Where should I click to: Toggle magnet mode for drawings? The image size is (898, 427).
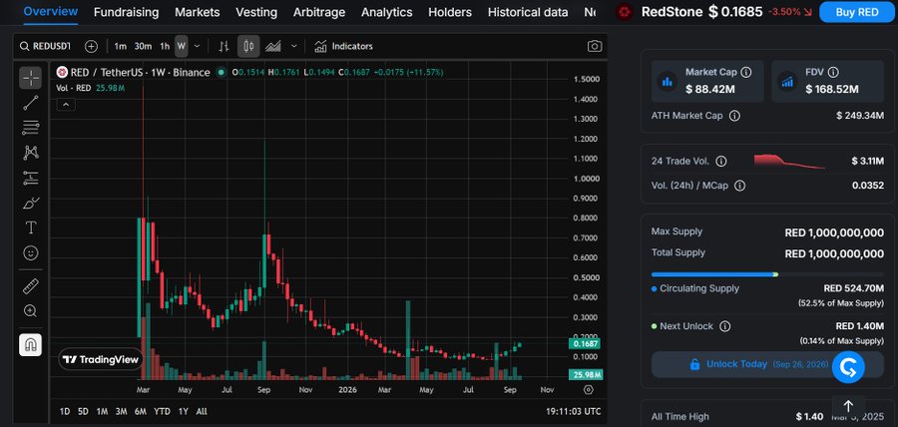click(30, 344)
